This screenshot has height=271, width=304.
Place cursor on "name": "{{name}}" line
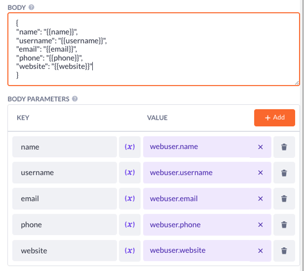pos(47,32)
